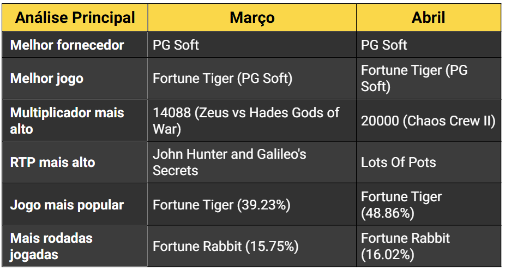Select the 'Abril' column header
The height and width of the screenshot is (270, 505).
tap(428, 17)
